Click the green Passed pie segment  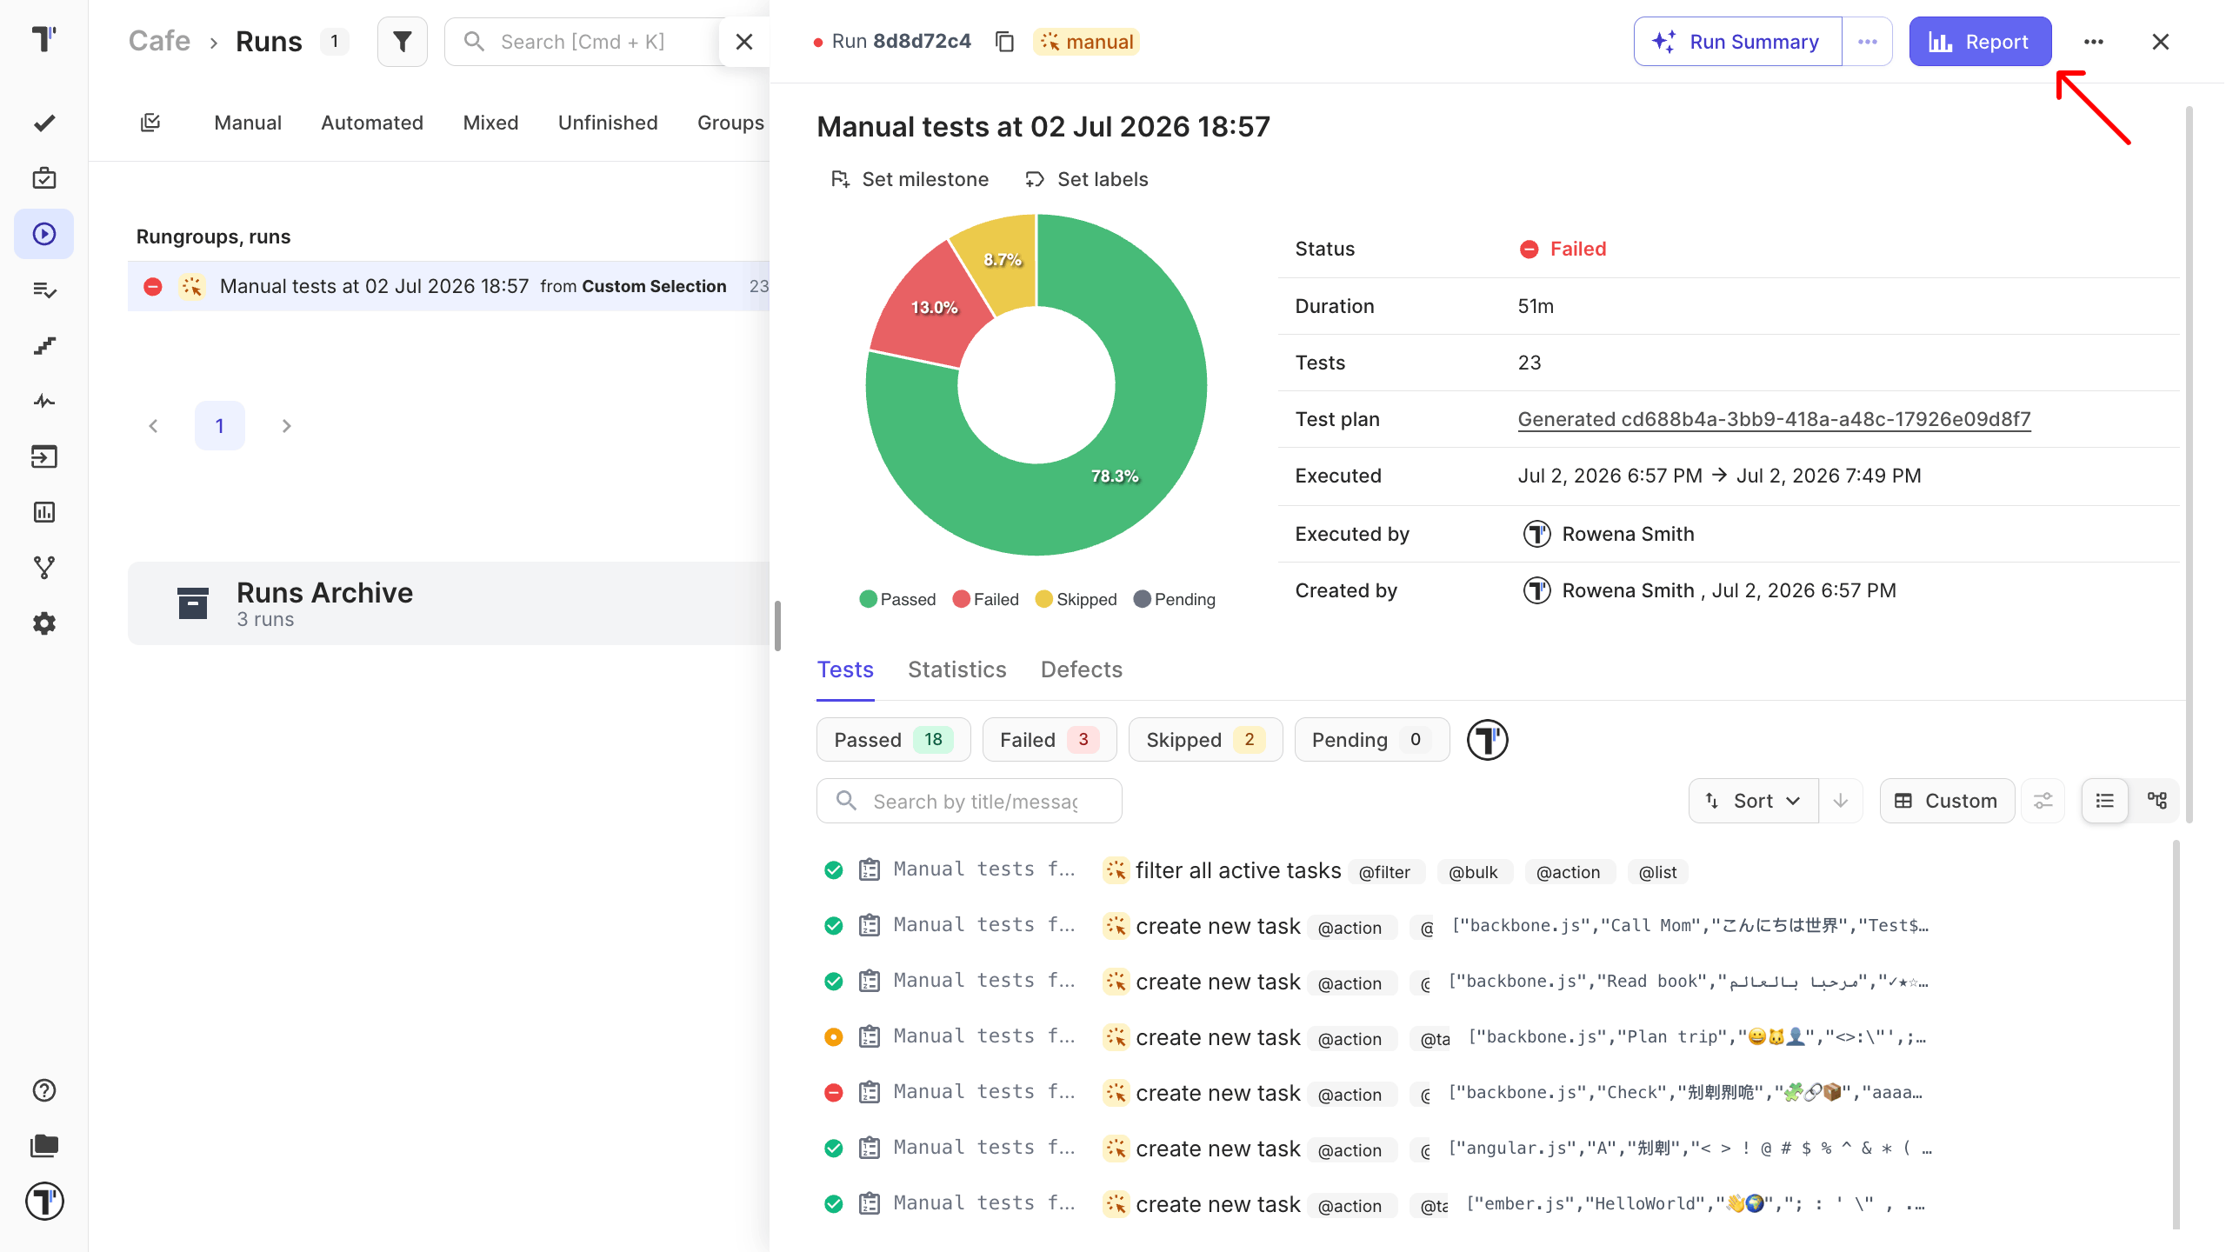click(1116, 476)
